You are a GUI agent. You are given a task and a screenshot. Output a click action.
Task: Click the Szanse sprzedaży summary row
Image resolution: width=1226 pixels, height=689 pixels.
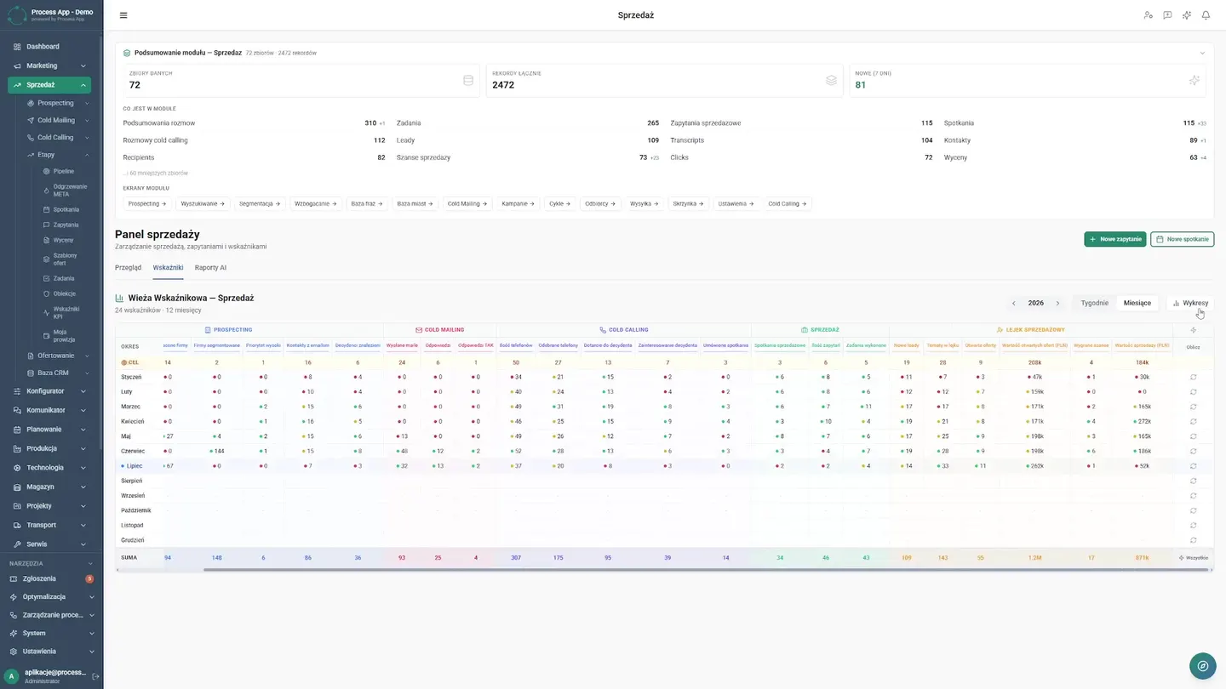tap(528, 157)
